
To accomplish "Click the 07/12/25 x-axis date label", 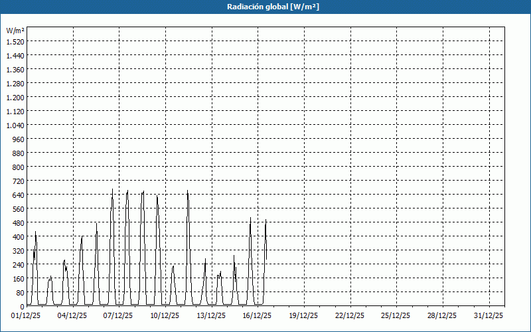I will [x=119, y=315].
